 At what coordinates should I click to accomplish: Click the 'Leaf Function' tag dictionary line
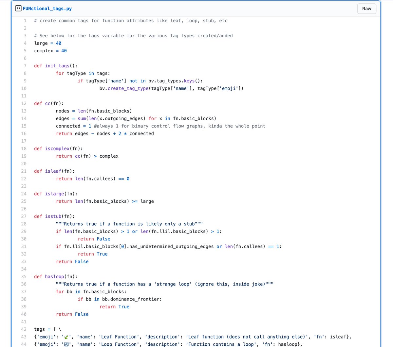(193, 337)
